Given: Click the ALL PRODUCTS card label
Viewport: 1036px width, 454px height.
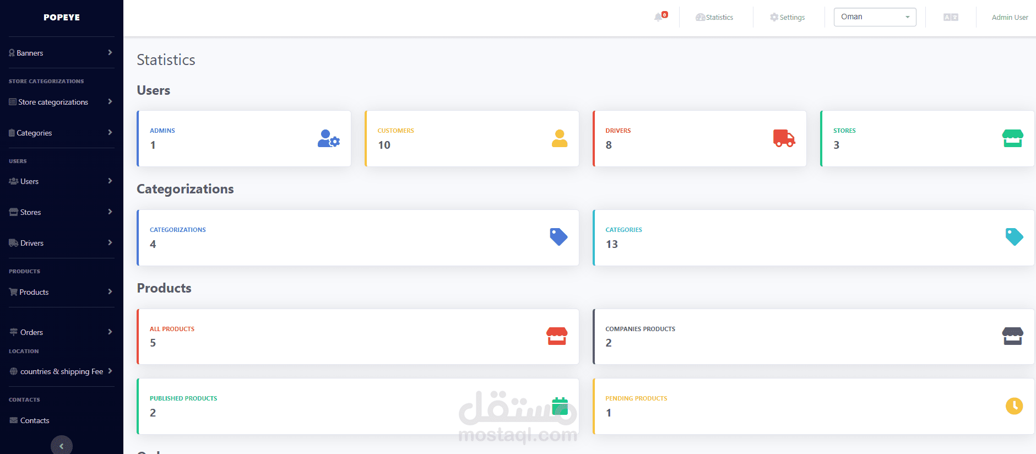Looking at the screenshot, I should click(x=172, y=329).
